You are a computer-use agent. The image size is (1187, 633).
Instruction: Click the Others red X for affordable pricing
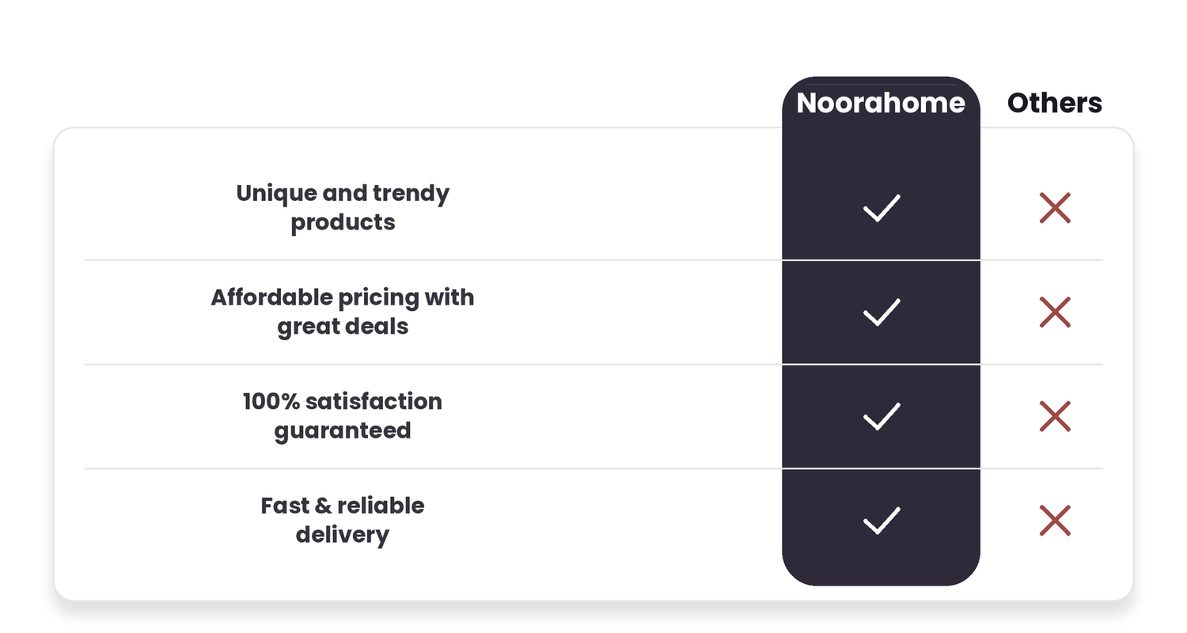(1055, 312)
